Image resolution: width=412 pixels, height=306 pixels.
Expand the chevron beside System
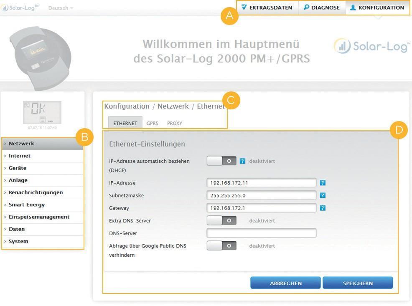pos(5,241)
